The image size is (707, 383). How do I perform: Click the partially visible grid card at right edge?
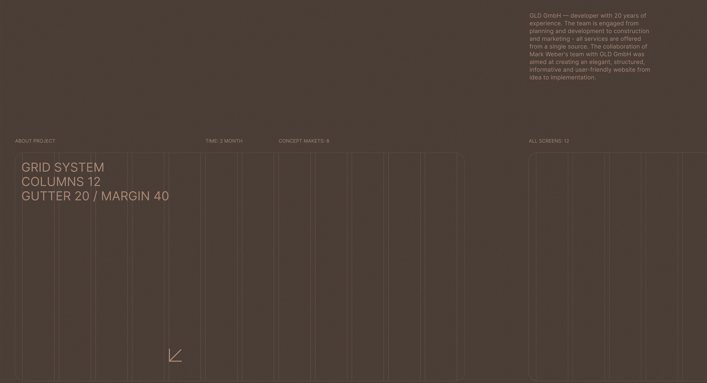(618, 266)
